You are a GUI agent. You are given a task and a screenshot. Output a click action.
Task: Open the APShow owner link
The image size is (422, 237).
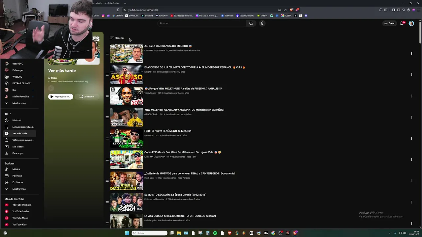(x=52, y=78)
